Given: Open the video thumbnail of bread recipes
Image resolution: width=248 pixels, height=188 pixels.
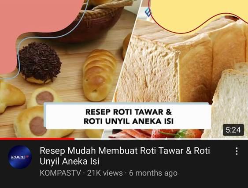Looking at the screenshot, I should click(124, 69).
